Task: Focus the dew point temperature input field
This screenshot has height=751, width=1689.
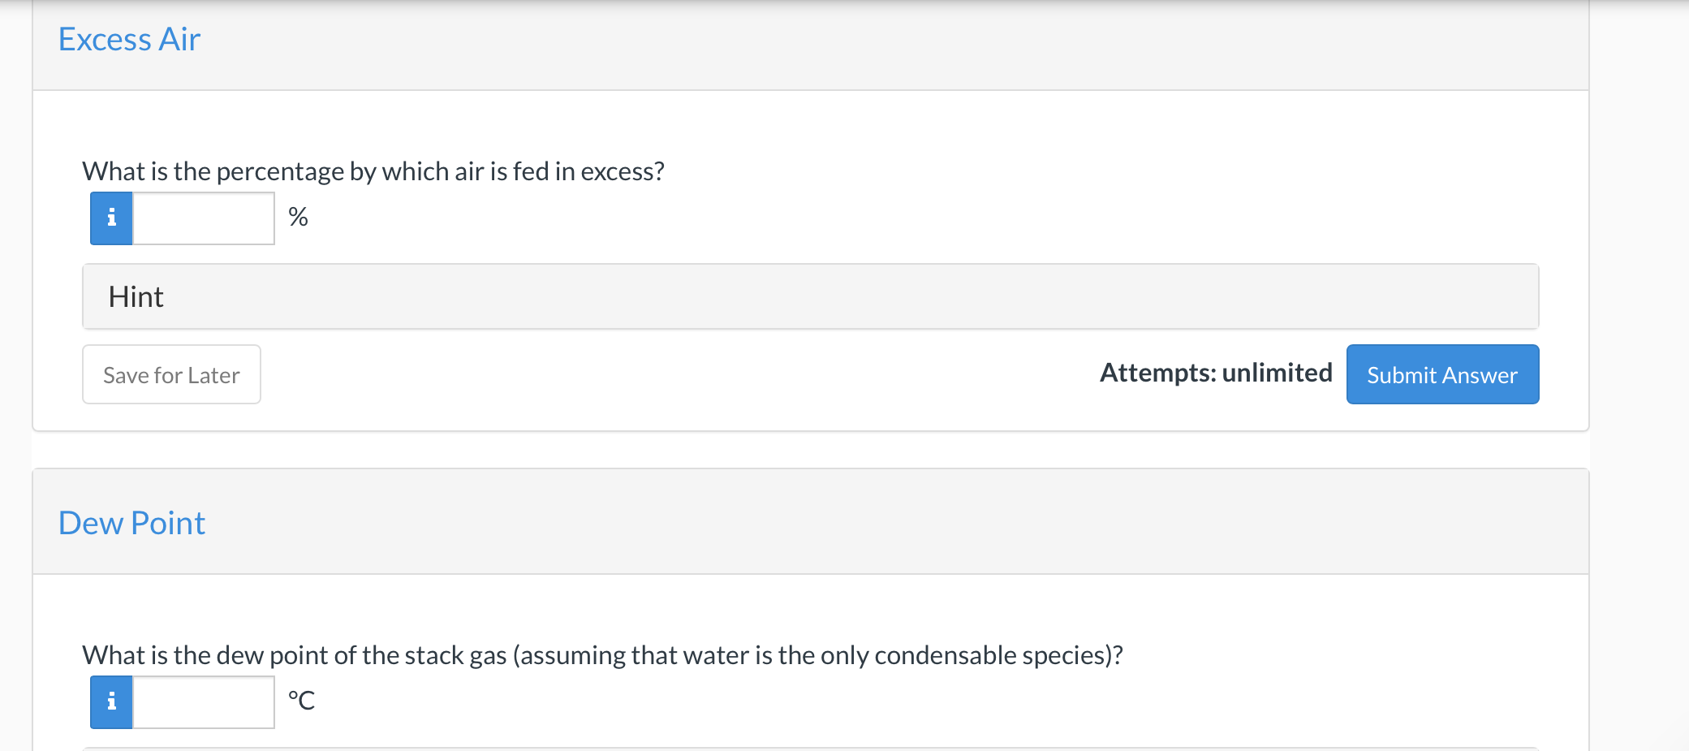Action: pos(204,702)
